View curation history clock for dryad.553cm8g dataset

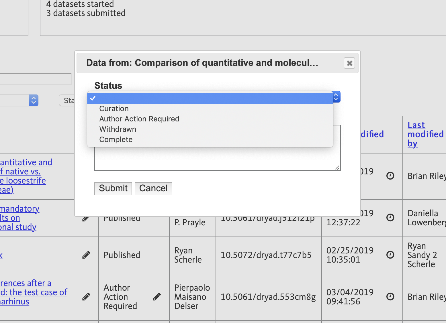(x=390, y=297)
